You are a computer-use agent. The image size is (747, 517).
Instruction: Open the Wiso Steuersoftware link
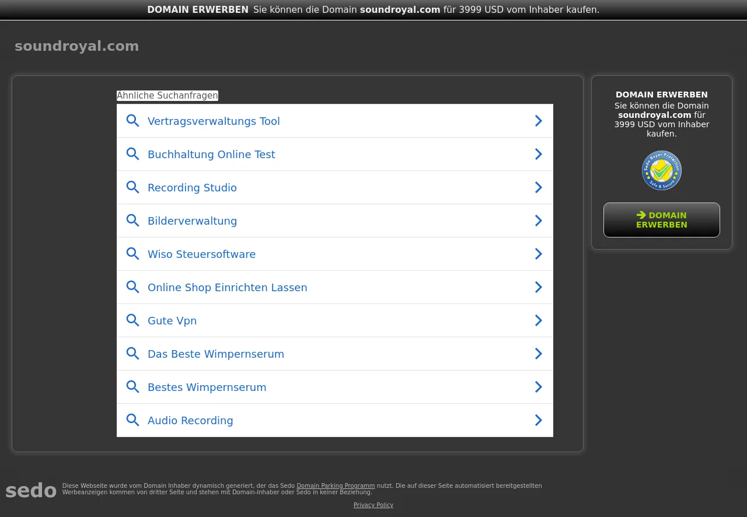click(x=335, y=254)
